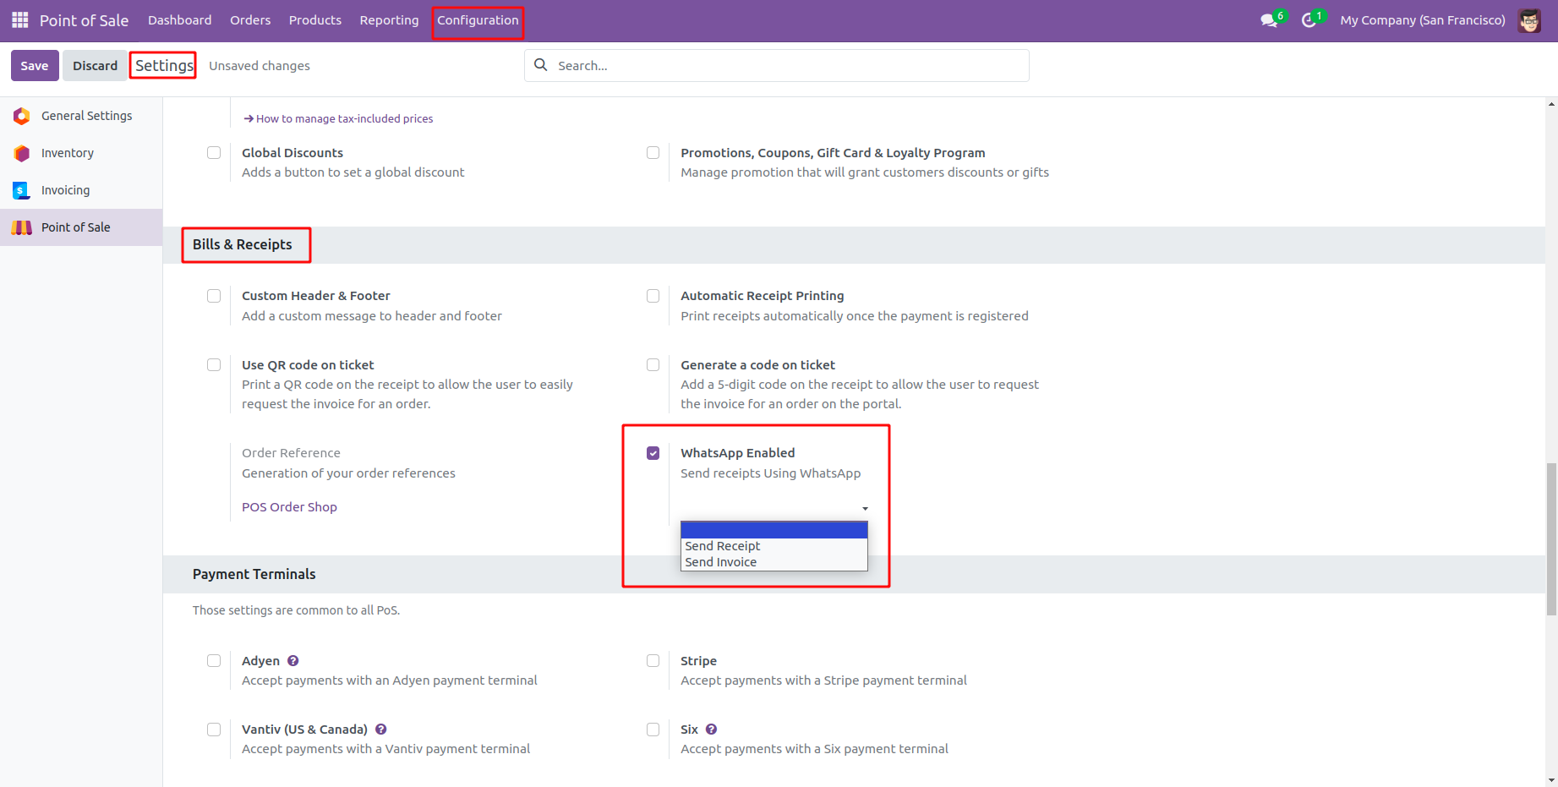Enable the Global Discounts checkbox
This screenshot has width=1558, height=787.
click(x=214, y=153)
